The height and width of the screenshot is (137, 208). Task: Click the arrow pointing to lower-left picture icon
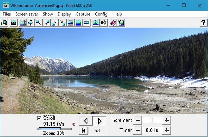(x=55, y=23)
